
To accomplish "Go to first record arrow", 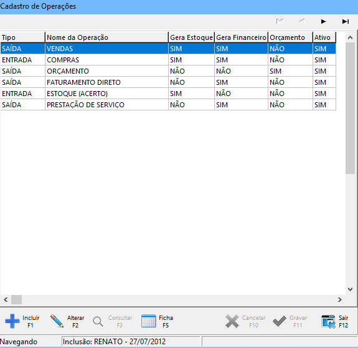I will pos(280,21).
